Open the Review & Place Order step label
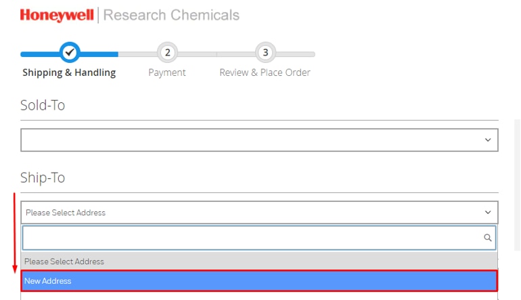Screen dimensions: 521x300 tap(265, 72)
